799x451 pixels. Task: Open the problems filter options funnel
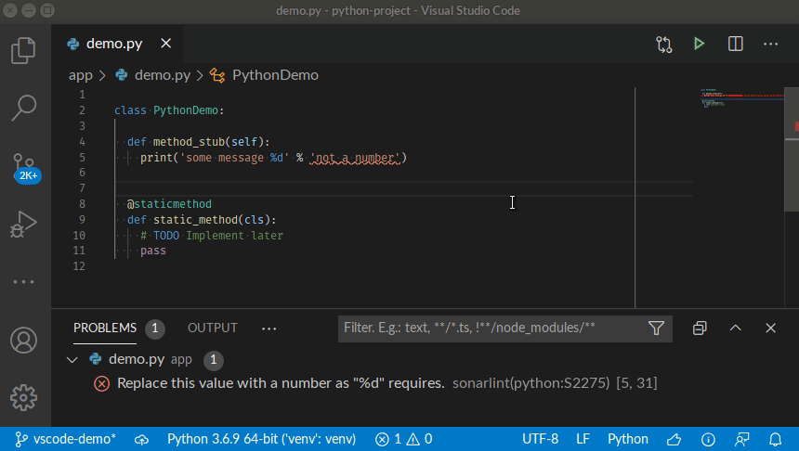coord(656,329)
